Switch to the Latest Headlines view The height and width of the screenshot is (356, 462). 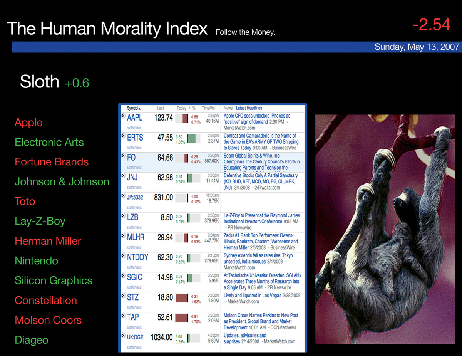point(249,108)
